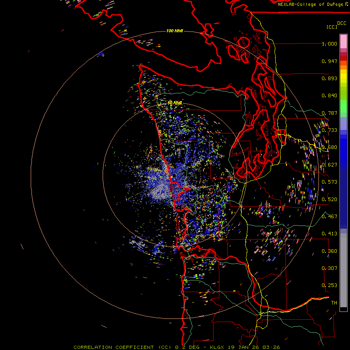Screen dimensions: 350x350
Task: Click the 100 NMI range ring label
Action: point(175,31)
